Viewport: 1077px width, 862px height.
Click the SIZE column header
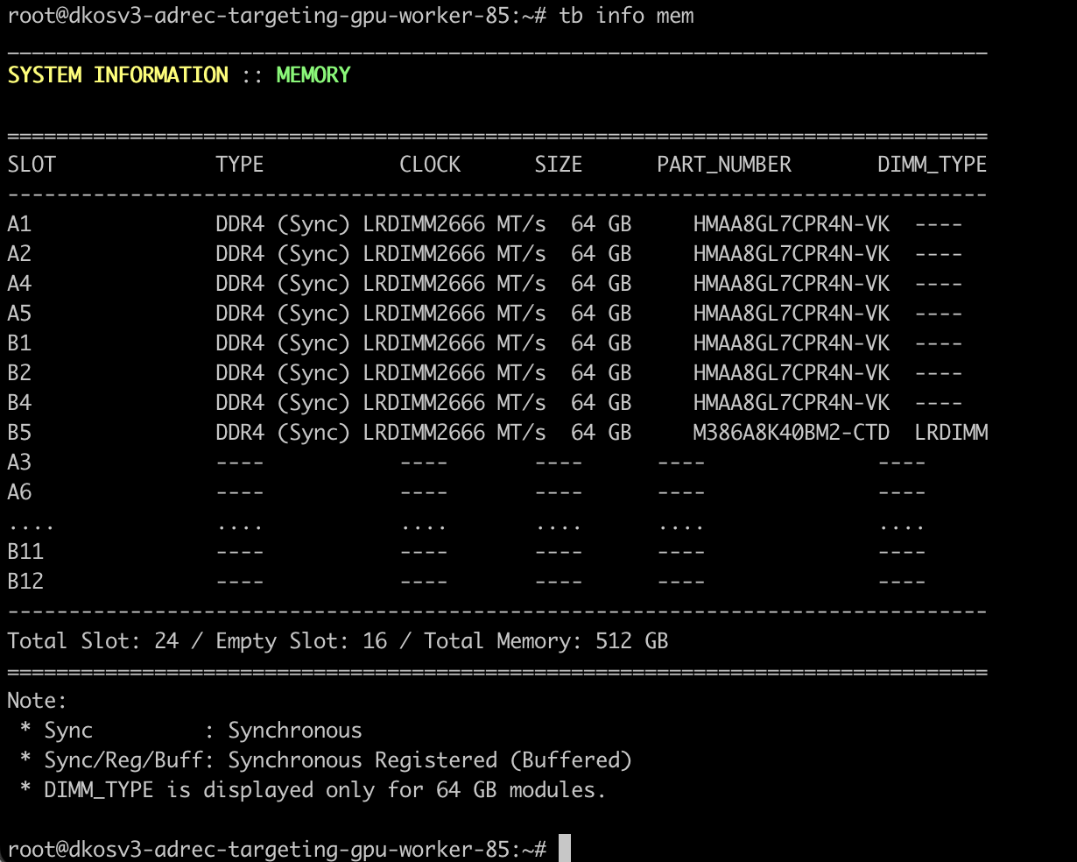(559, 165)
